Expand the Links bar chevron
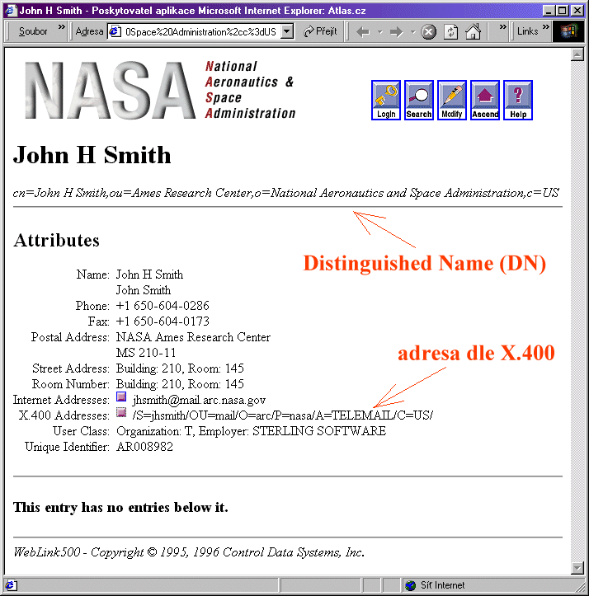This screenshot has width=589, height=596. click(x=546, y=27)
